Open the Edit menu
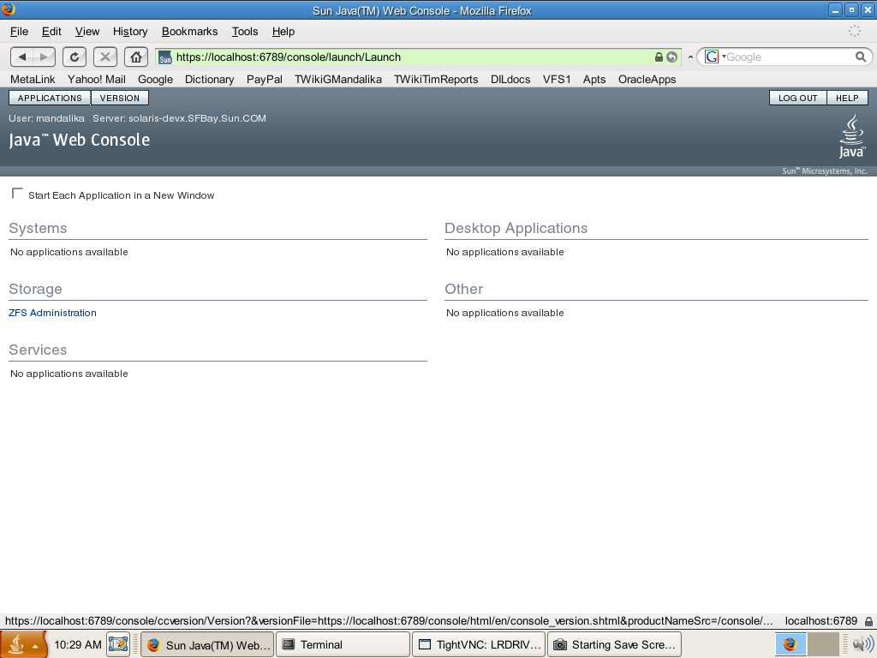This screenshot has height=658, width=877. coord(51,32)
